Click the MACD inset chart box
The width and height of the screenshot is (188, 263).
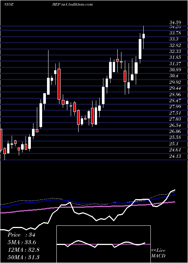(x=103, y=244)
